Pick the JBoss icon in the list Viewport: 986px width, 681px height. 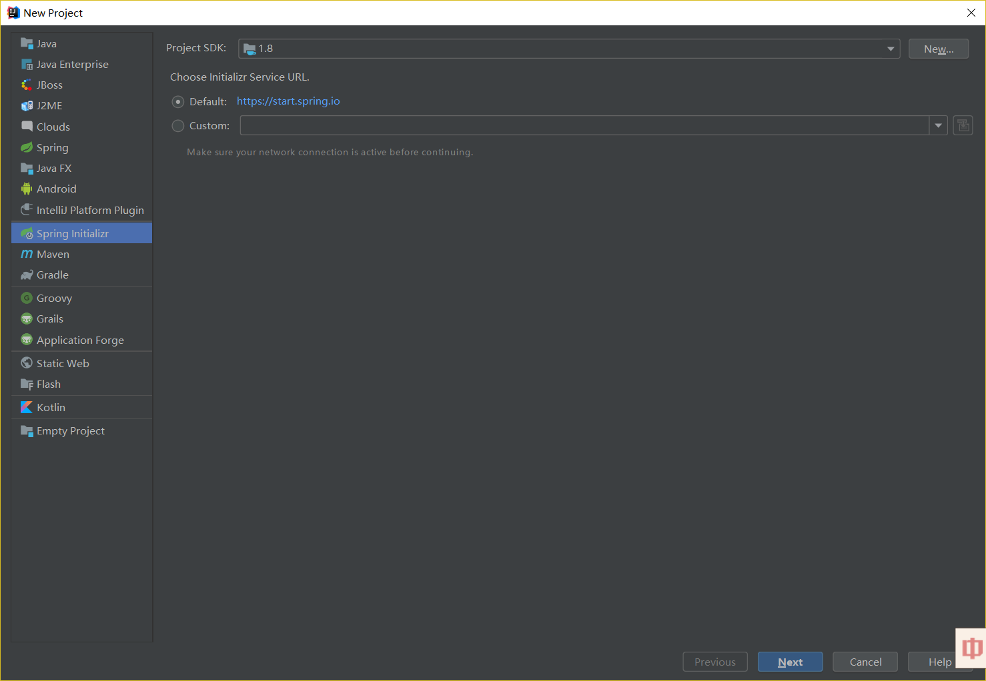pos(27,85)
